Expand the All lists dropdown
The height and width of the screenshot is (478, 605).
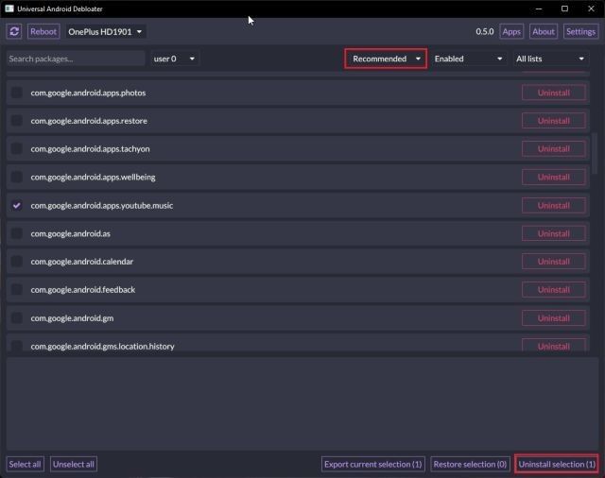[x=550, y=59]
